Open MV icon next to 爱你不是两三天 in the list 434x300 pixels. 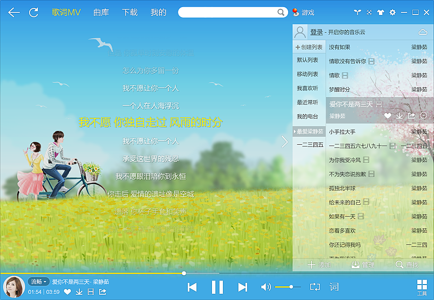point(379,104)
